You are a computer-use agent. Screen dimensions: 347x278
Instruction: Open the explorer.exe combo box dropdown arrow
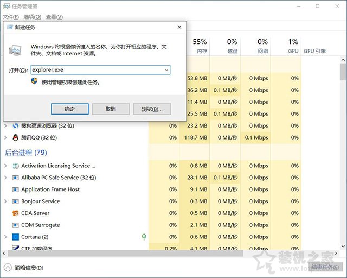tap(166, 70)
